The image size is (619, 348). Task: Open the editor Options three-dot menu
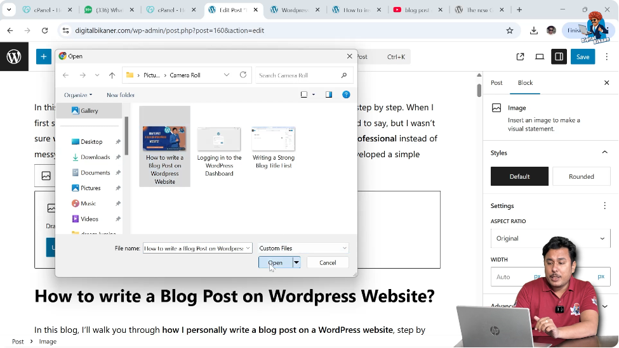click(607, 57)
